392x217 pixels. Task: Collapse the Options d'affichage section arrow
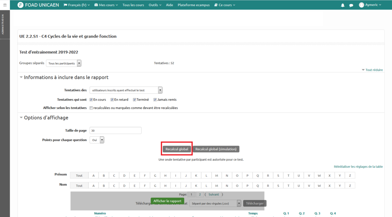pos(21,118)
